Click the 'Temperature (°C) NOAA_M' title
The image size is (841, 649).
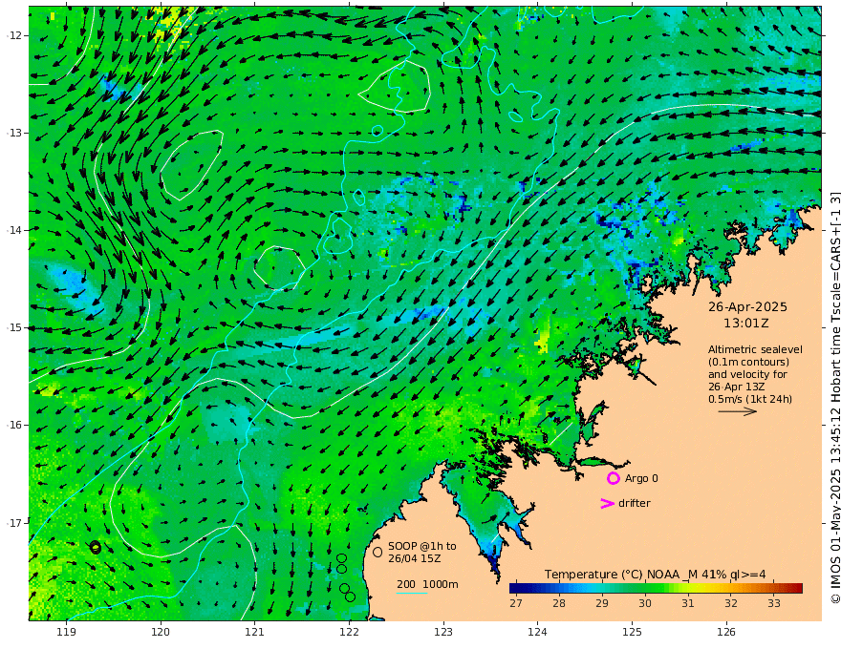pos(621,574)
